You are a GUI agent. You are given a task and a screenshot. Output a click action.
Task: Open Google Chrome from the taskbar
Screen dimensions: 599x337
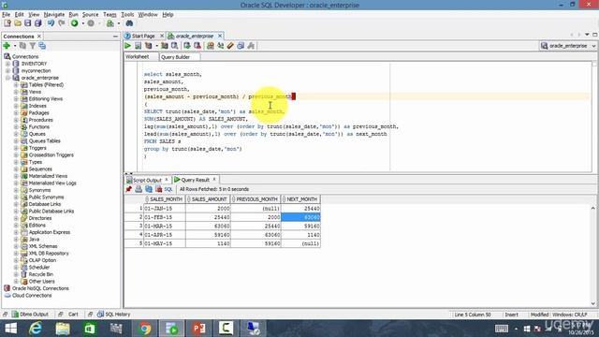pos(144,329)
